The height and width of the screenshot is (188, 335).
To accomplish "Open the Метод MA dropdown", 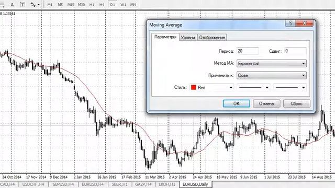I will click(x=271, y=64).
